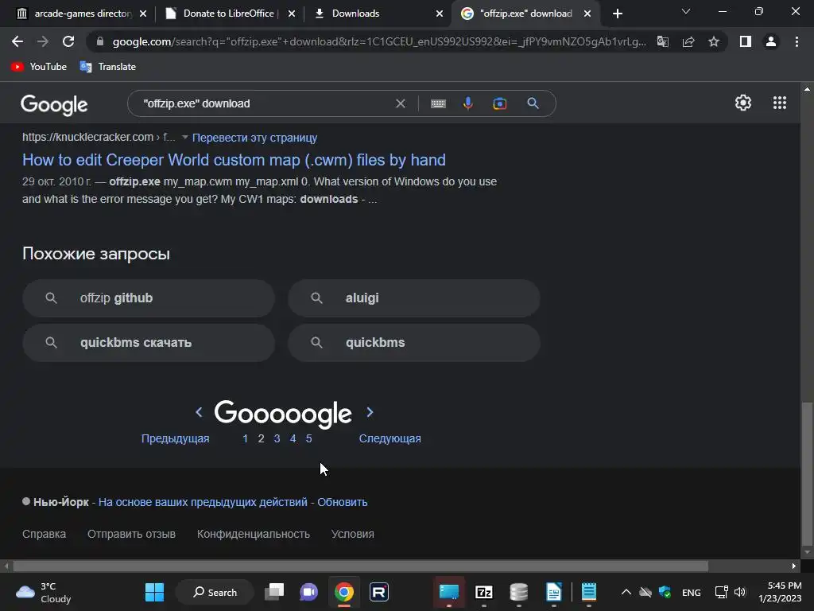Start voice search with microphone icon
The image size is (814, 611).
[467, 103]
